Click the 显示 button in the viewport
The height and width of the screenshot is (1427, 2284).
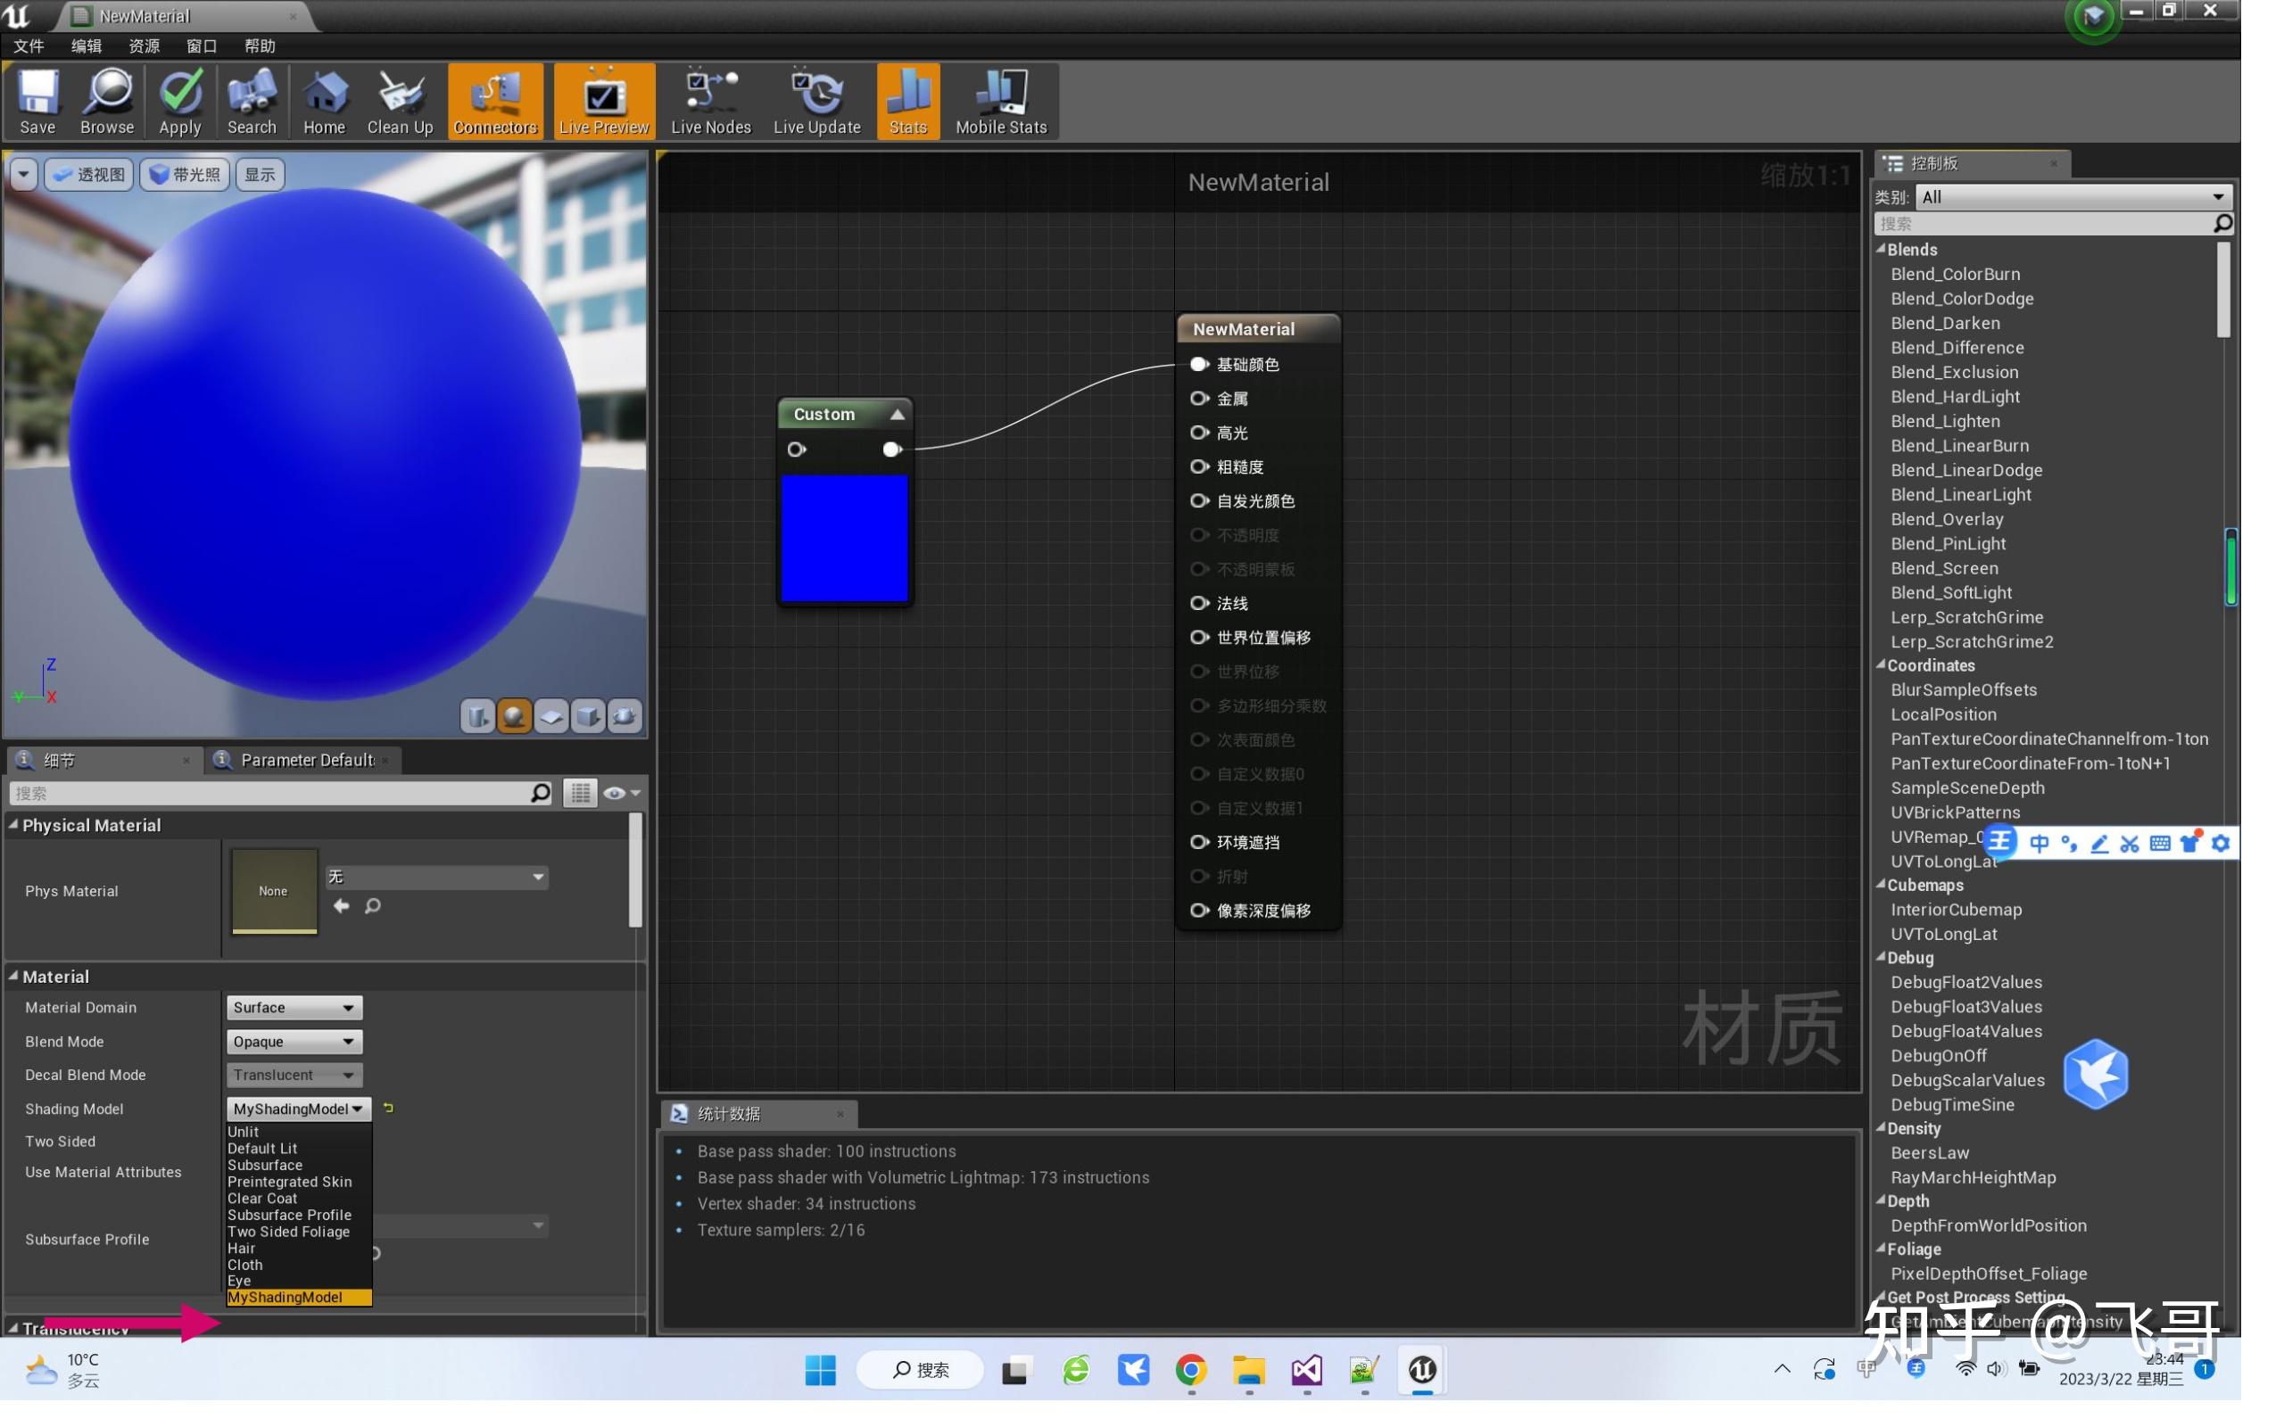(x=259, y=174)
